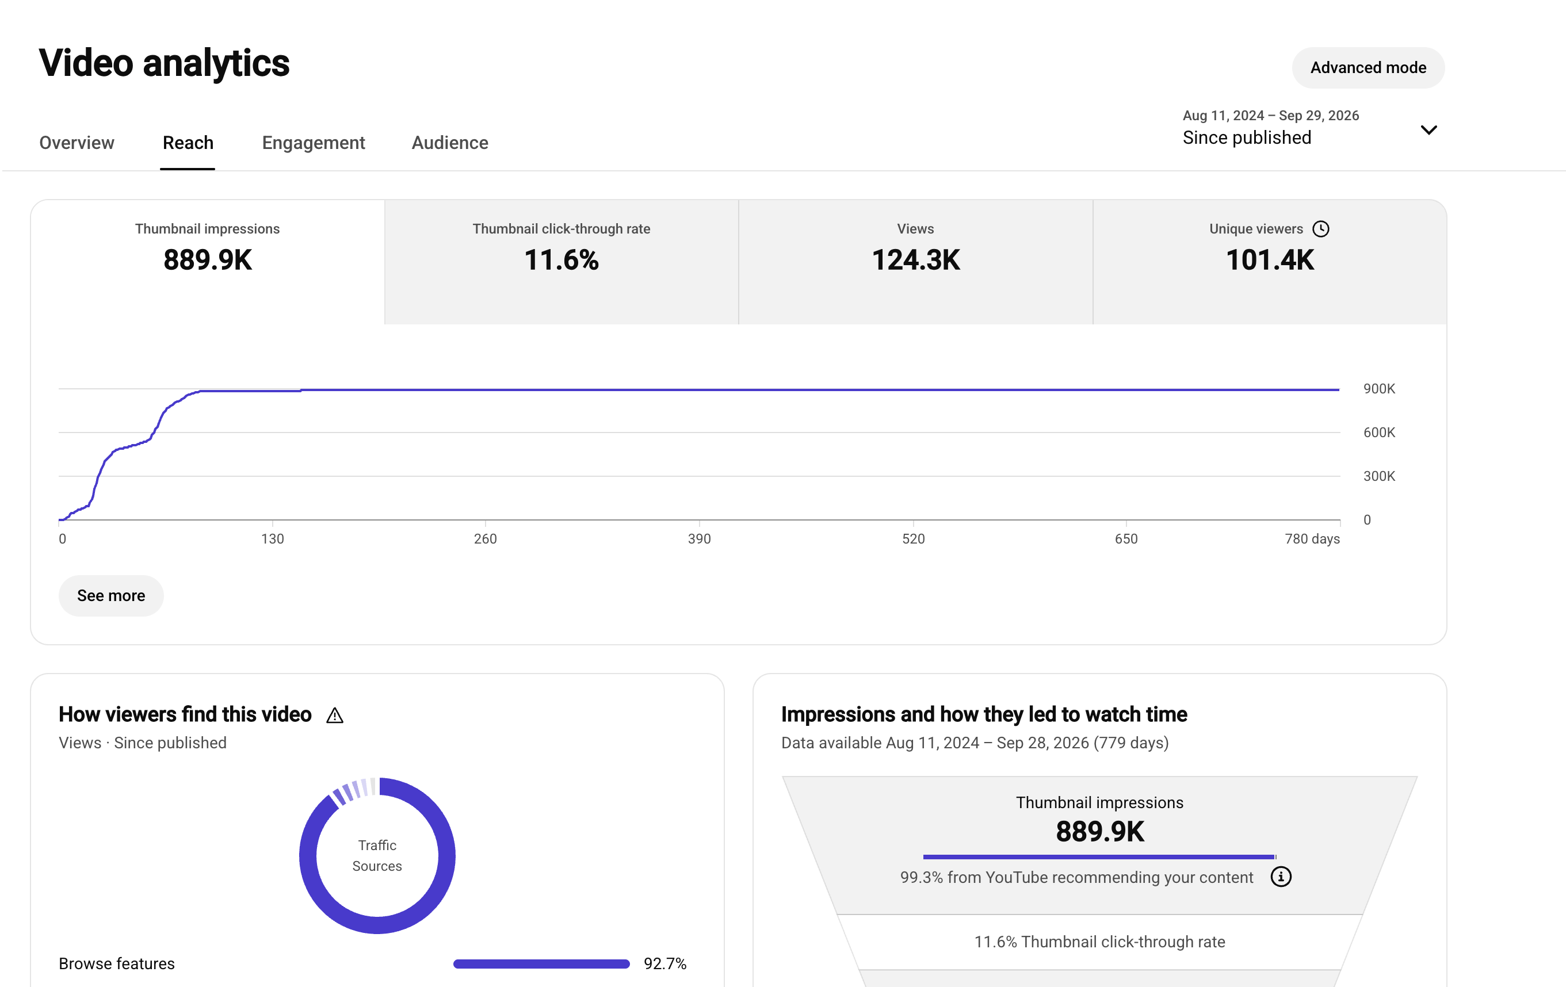
Task: Click the 780 days axis label
Action: coord(1312,538)
